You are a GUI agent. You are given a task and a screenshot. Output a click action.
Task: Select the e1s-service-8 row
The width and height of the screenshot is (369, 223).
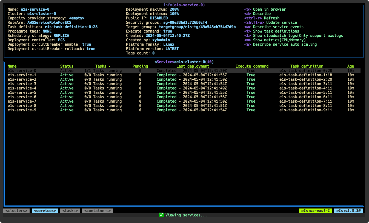coord(184,106)
